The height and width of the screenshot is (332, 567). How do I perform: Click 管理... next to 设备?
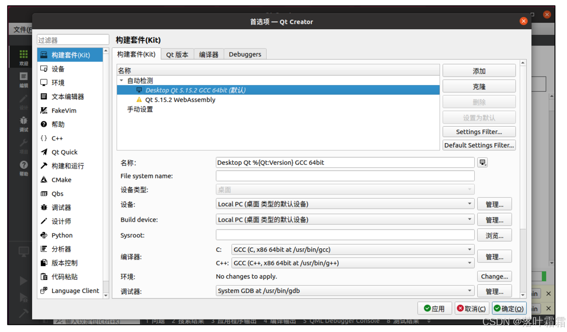click(495, 204)
